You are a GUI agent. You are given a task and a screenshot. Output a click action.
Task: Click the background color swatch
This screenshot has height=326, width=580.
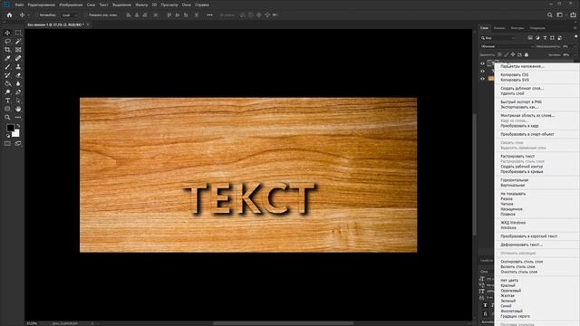pos(16,133)
